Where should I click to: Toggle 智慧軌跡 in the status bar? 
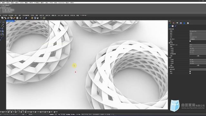pos(68,114)
